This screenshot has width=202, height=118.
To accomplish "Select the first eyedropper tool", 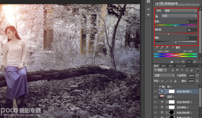I will point(156,47).
